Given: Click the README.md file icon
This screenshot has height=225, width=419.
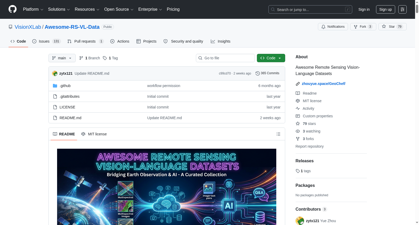Looking at the screenshot, I should click(x=55, y=118).
